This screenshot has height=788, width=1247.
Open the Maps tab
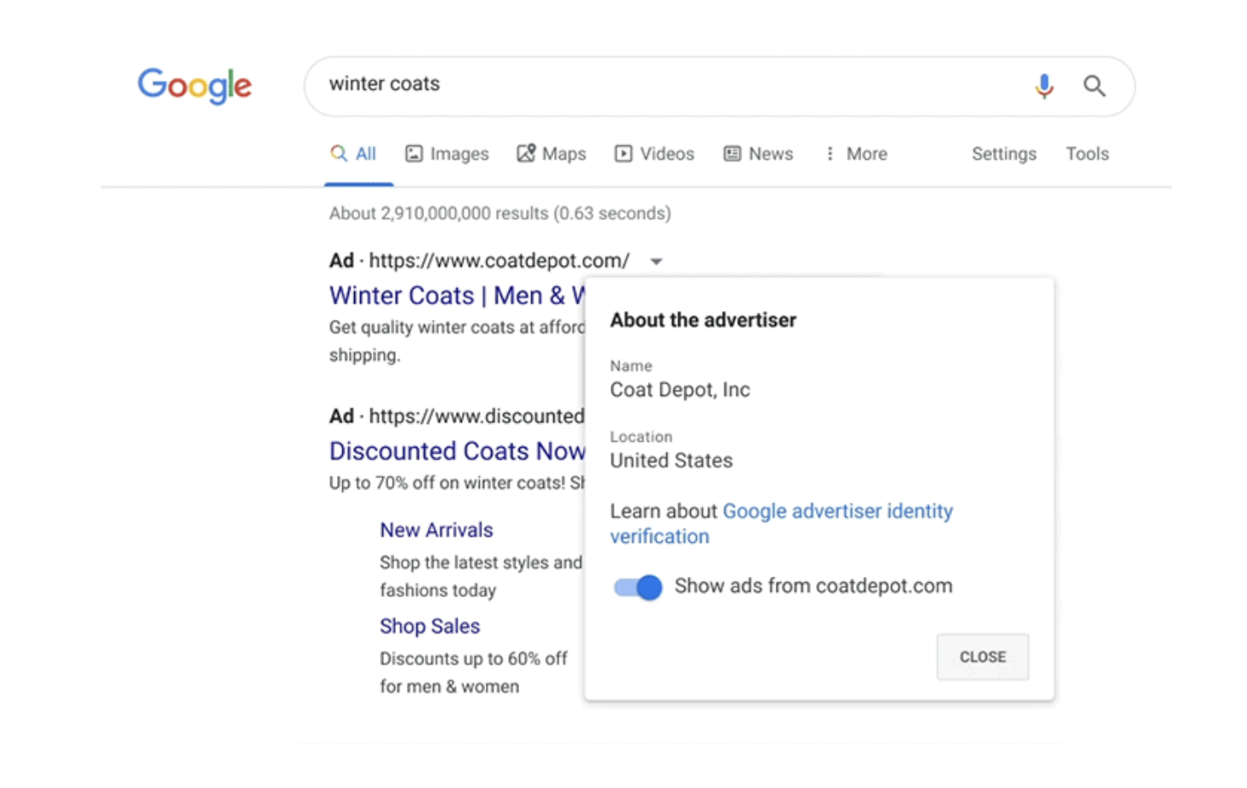pyautogui.click(x=551, y=154)
